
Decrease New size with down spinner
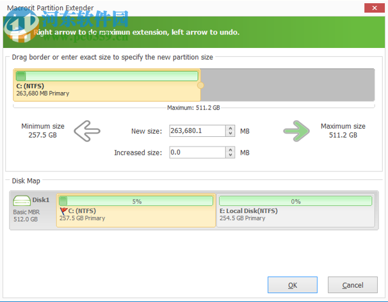pyautogui.click(x=230, y=134)
